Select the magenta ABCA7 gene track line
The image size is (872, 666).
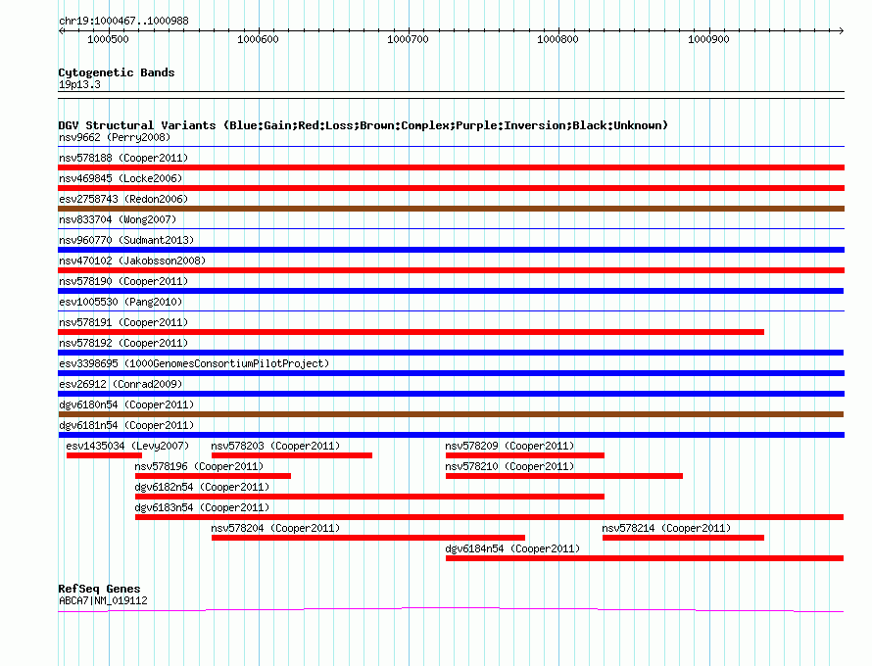coord(451,610)
